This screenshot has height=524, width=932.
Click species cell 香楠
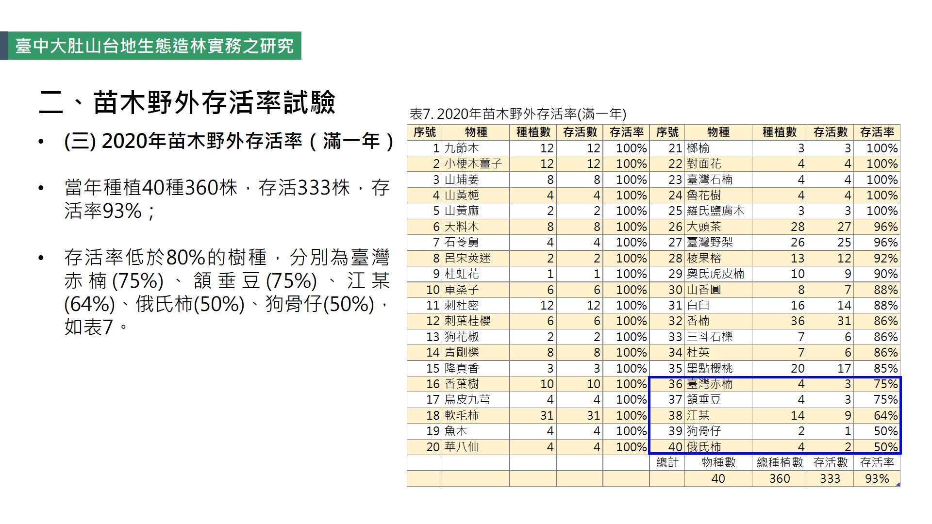tap(718, 321)
